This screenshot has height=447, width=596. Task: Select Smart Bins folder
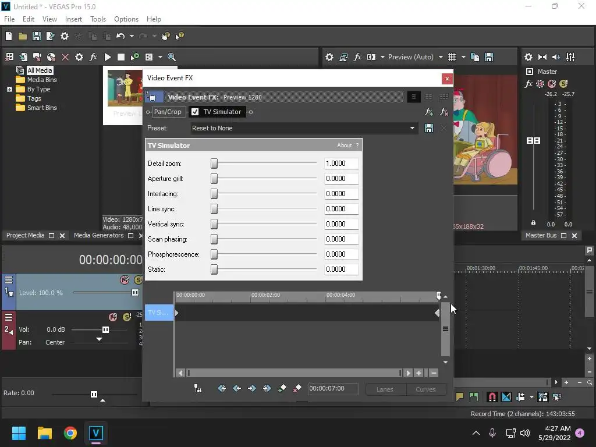(x=42, y=108)
